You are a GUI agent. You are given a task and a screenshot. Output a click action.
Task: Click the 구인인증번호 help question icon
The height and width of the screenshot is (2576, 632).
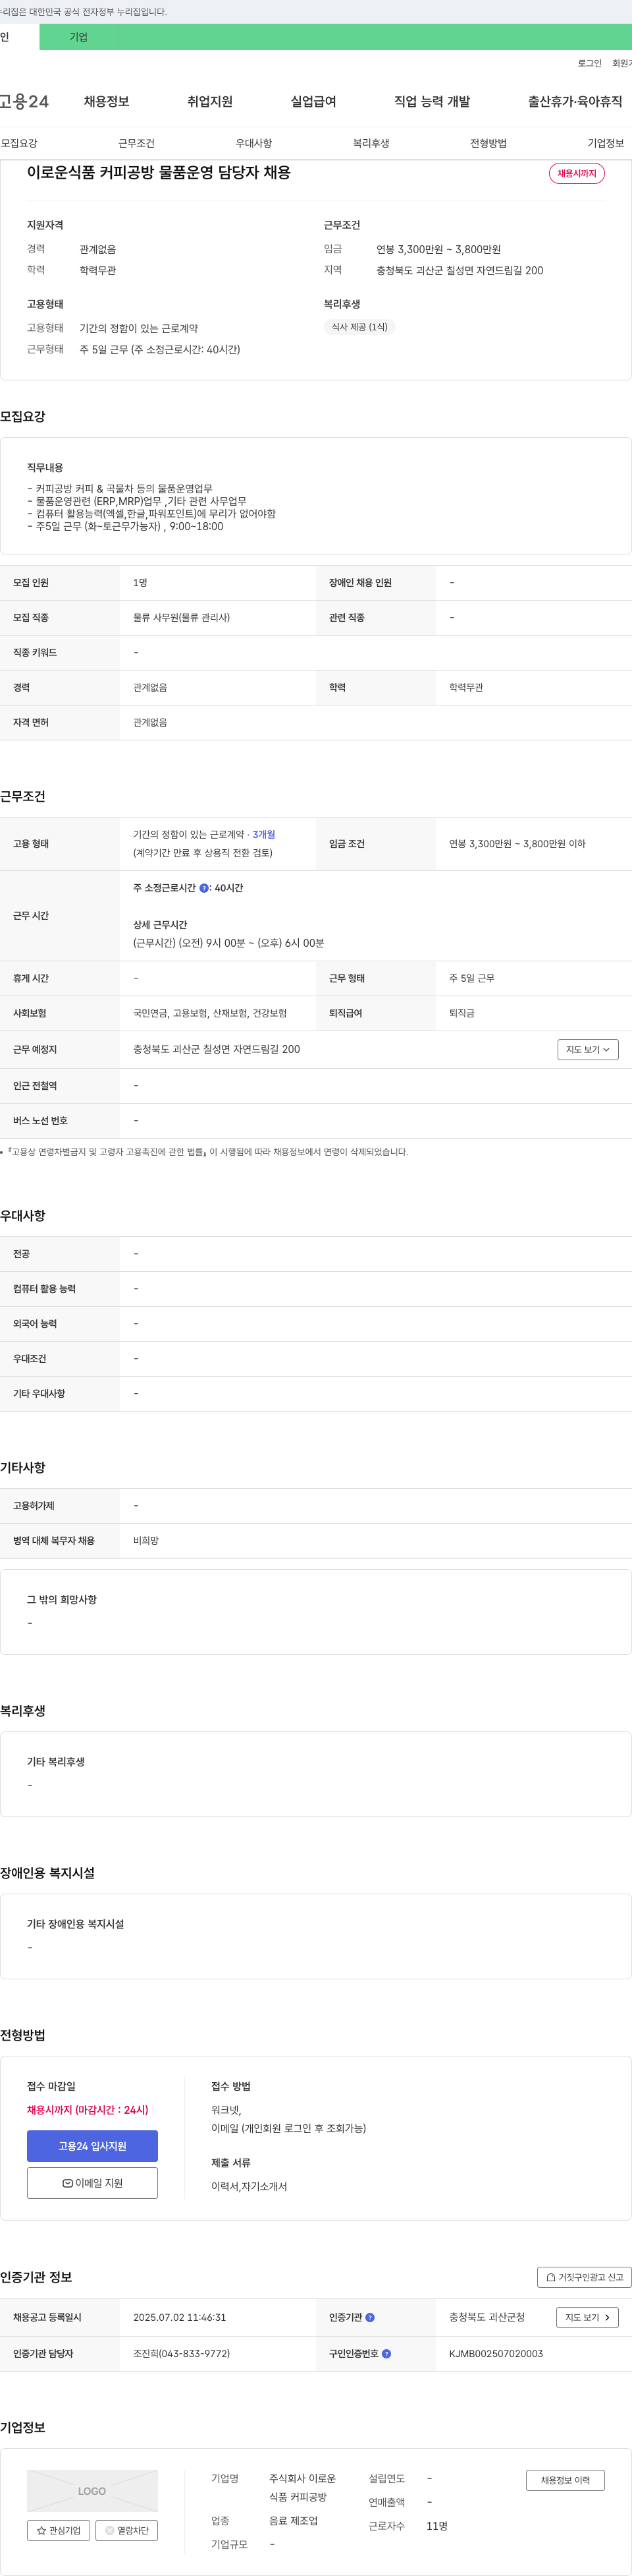tap(386, 2353)
